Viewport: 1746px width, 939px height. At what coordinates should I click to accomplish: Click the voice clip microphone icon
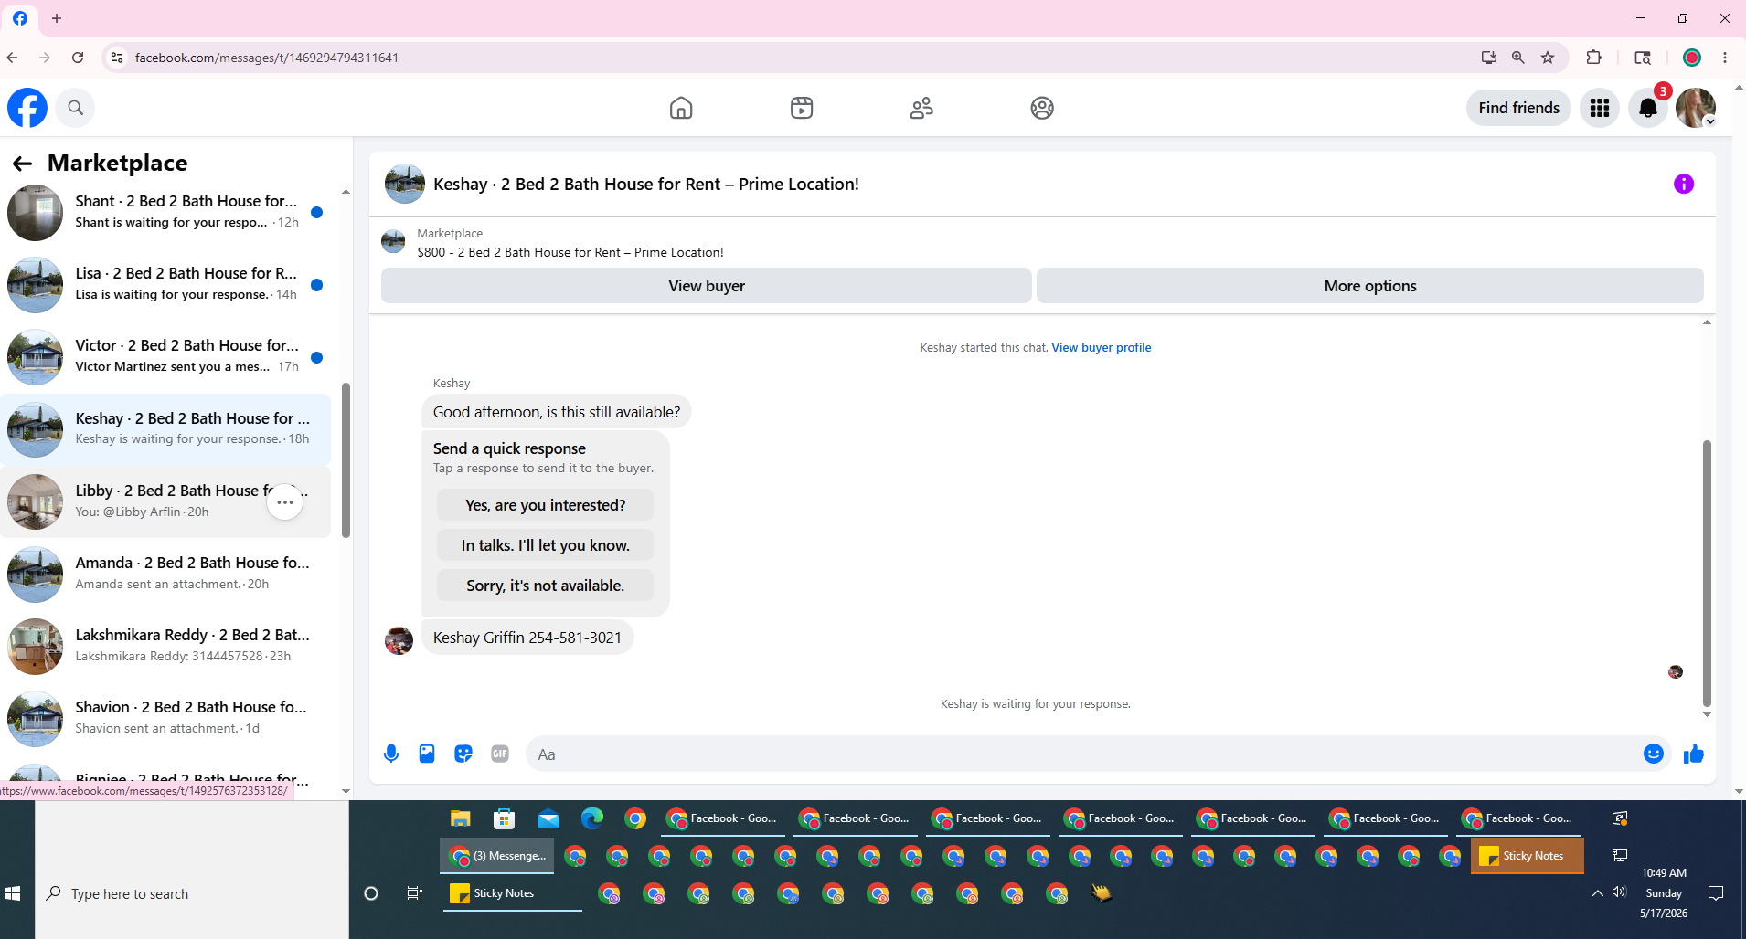[x=391, y=754]
